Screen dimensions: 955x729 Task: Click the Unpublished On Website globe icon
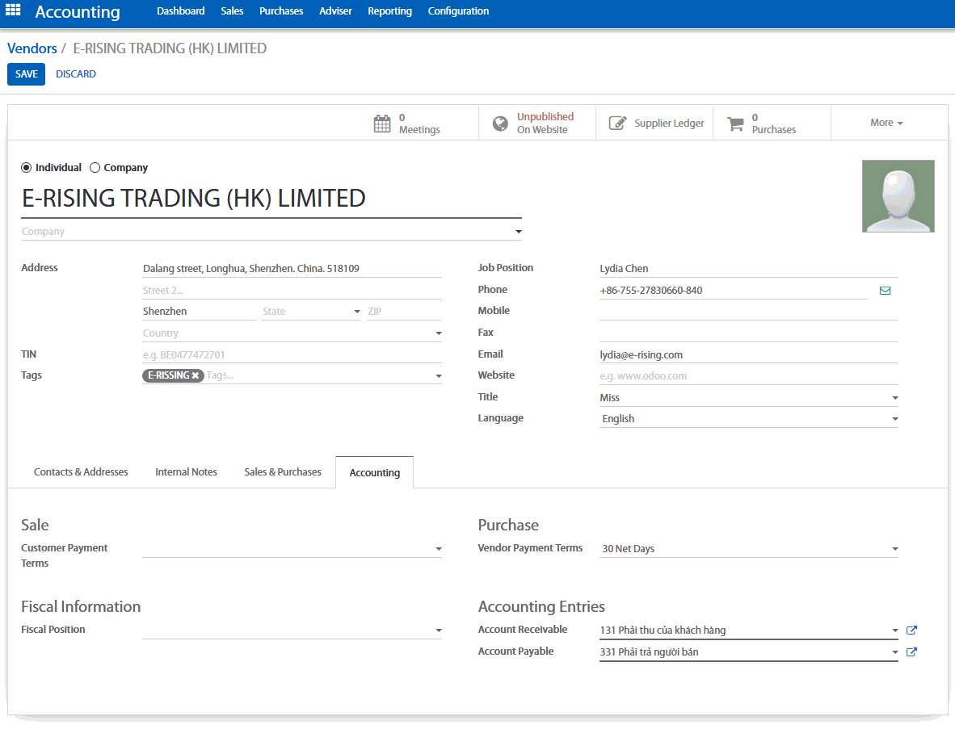pyautogui.click(x=501, y=124)
